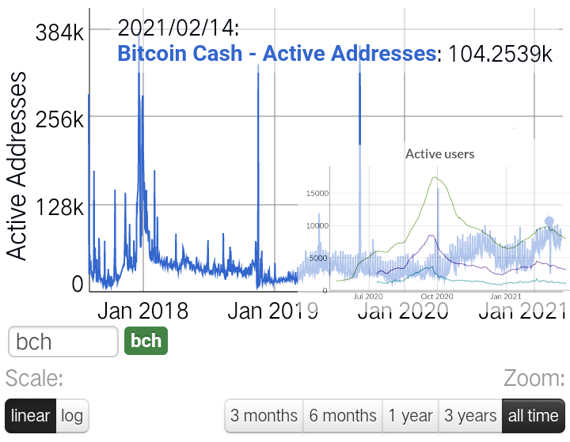This screenshot has height=442, width=570.
Task: Click the Bitcoin Cash - Active Addresses legend label
Action: tap(276, 54)
